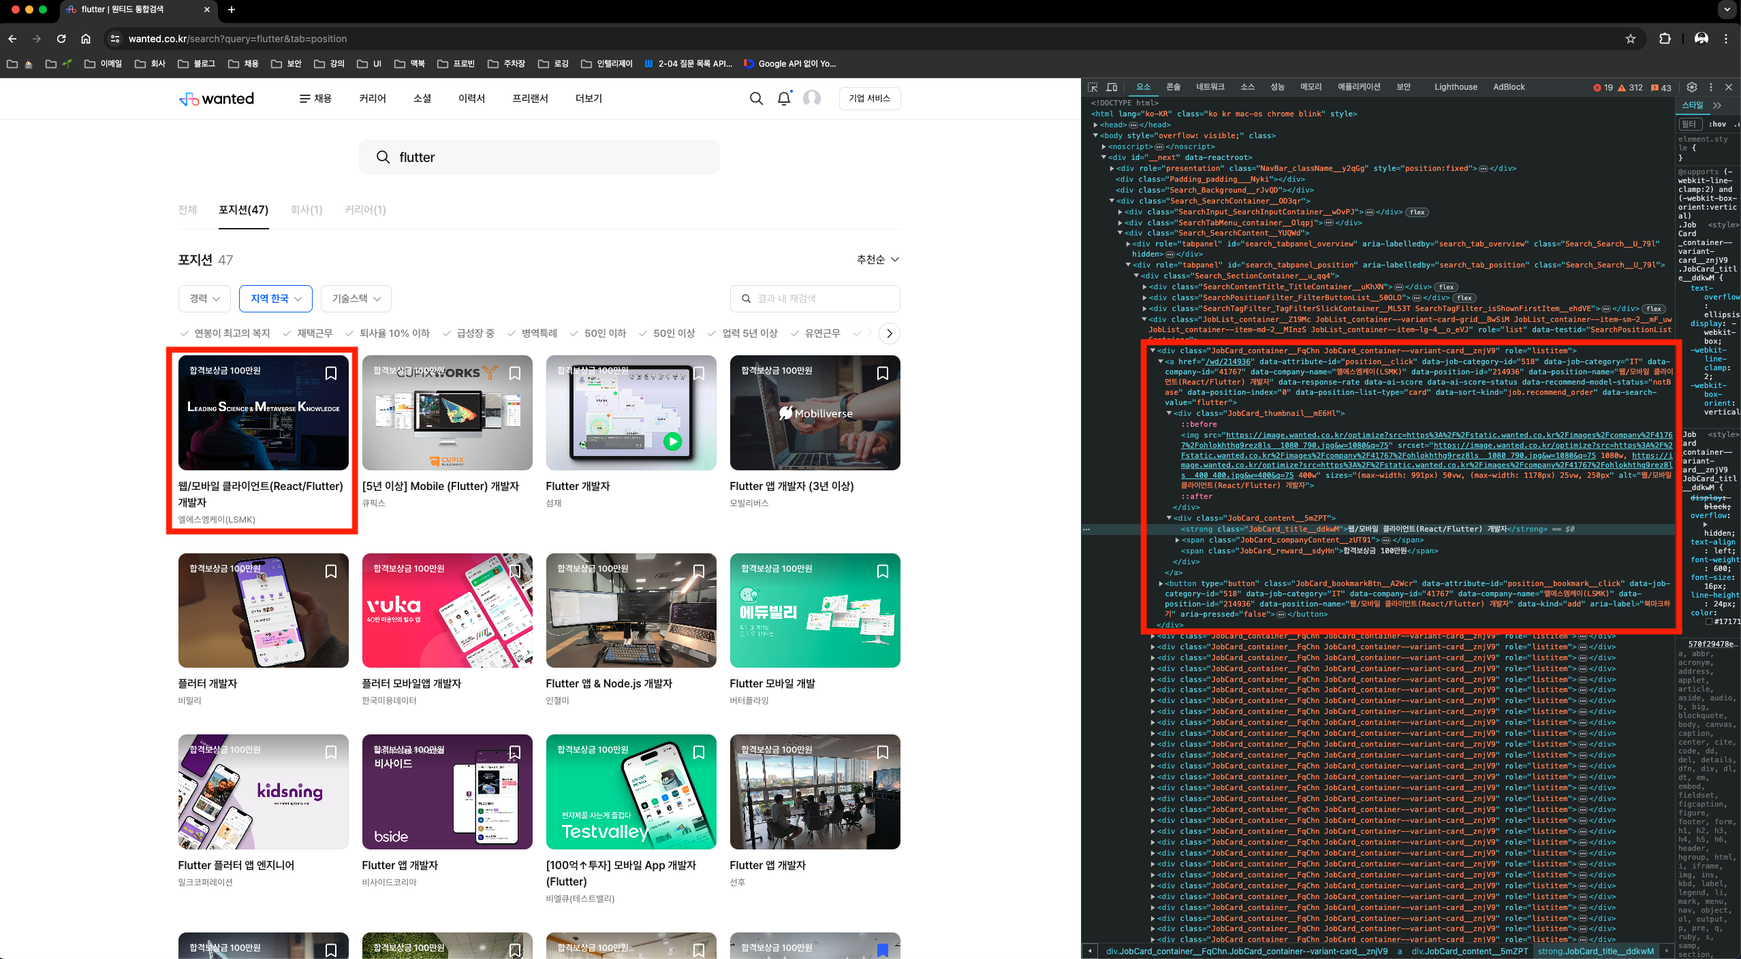This screenshot has width=1741, height=959.
Task: Click the /wd/214936 href link in DevTools
Action: click(x=1227, y=361)
